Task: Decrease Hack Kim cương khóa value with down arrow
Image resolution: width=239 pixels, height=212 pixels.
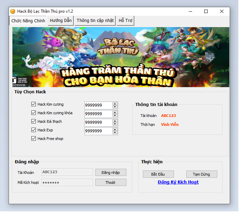Action: [115, 115]
